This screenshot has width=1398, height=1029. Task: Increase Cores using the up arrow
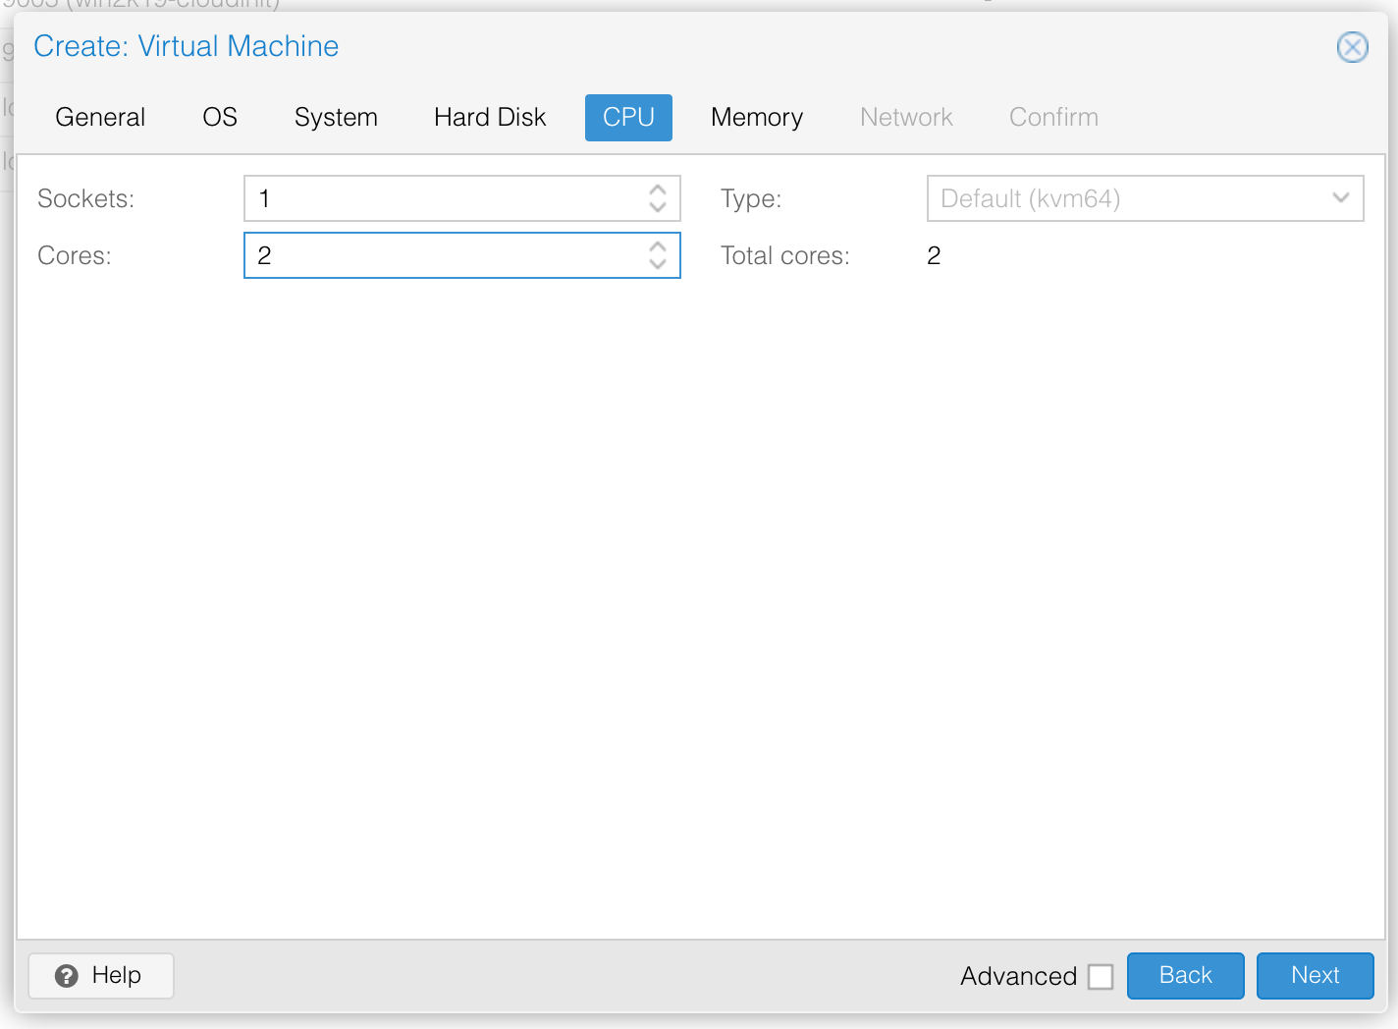tap(658, 246)
